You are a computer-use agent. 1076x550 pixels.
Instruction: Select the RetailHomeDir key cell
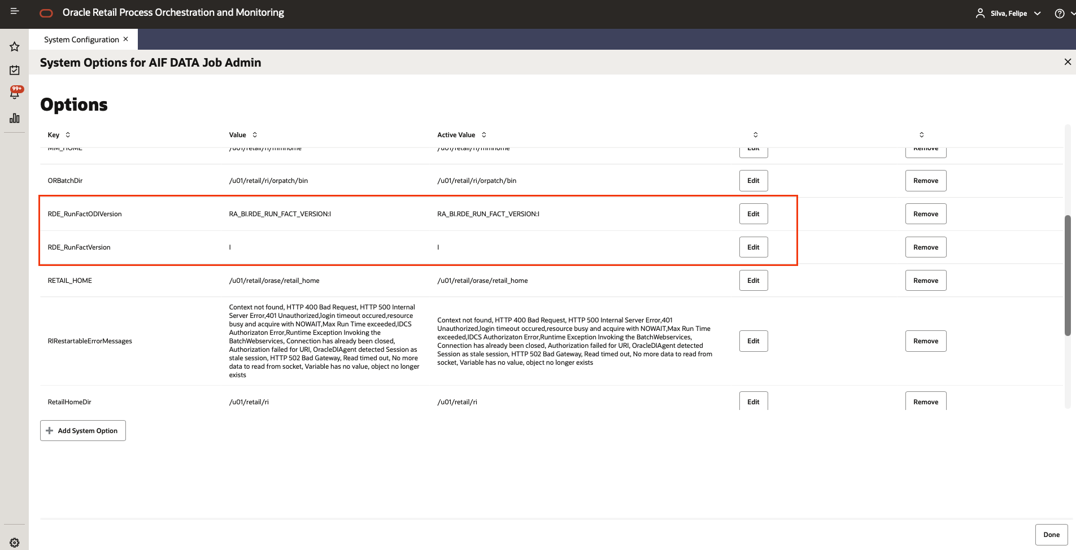tap(69, 402)
